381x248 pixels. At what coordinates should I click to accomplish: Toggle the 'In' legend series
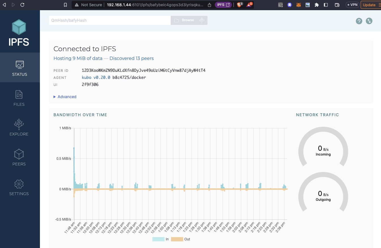160,239
